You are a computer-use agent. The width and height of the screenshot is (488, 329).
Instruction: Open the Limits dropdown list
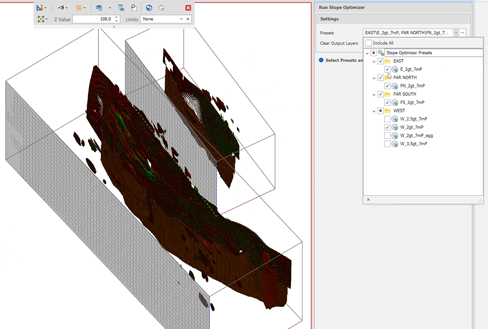pos(181,19)
